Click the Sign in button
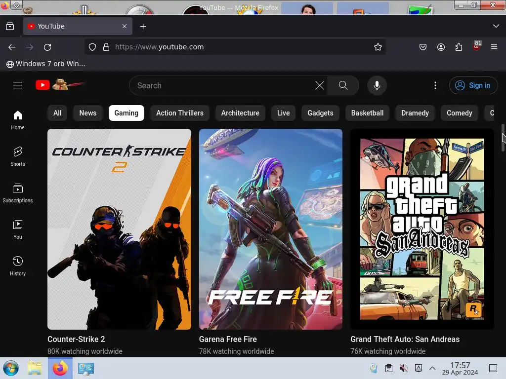This screenshot has width=506, height=379. (x=473, y=85)
